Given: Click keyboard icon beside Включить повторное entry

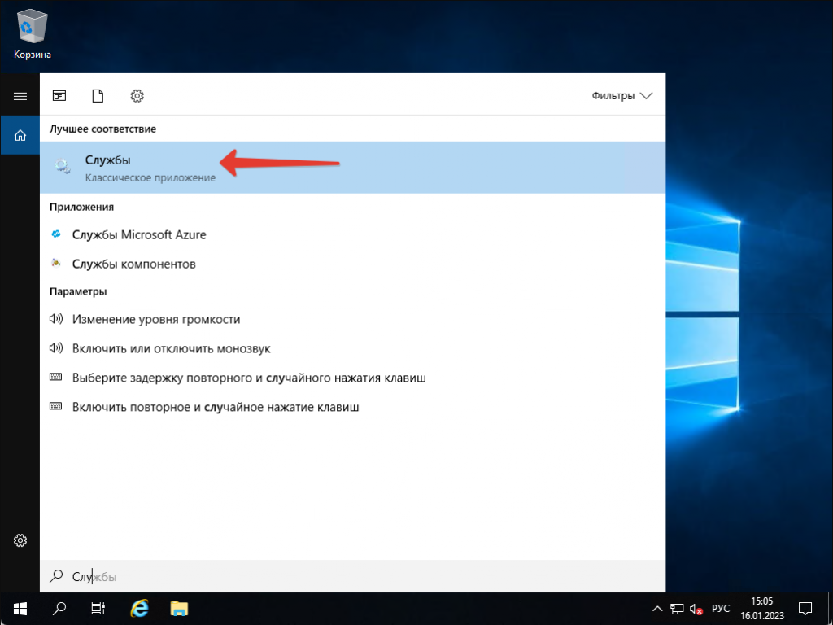Looking at the screenshot, I should (56, 406).
